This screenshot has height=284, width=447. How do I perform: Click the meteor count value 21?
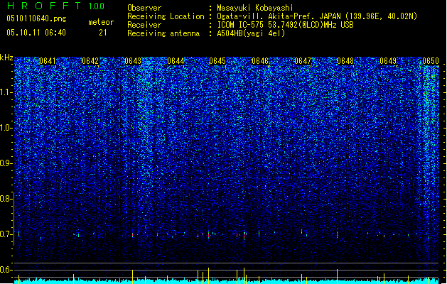pos(103,33)
